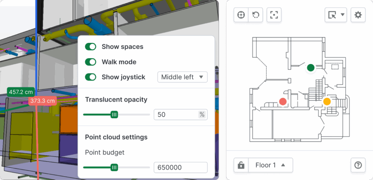Screen dimensions: 373x180
Task: Click the unlock padlock icon
Action: click(x=241, y=165)
